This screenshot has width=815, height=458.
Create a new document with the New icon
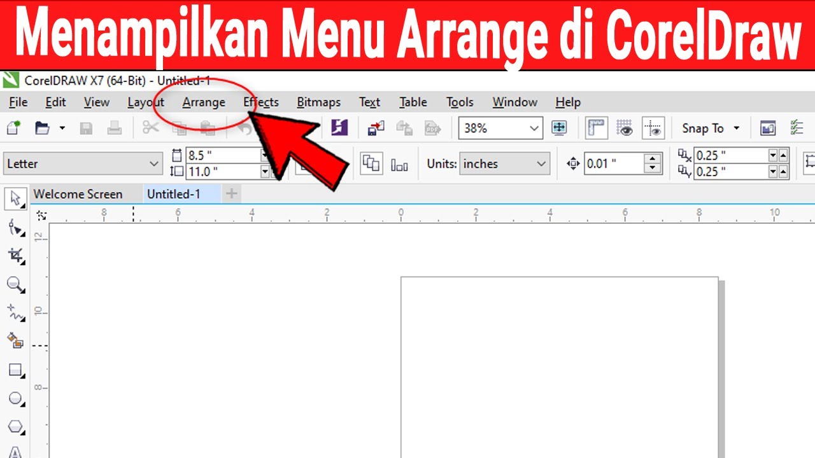click(x=13, y=128)
